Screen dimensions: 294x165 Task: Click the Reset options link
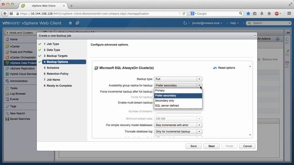coord(226,68)
